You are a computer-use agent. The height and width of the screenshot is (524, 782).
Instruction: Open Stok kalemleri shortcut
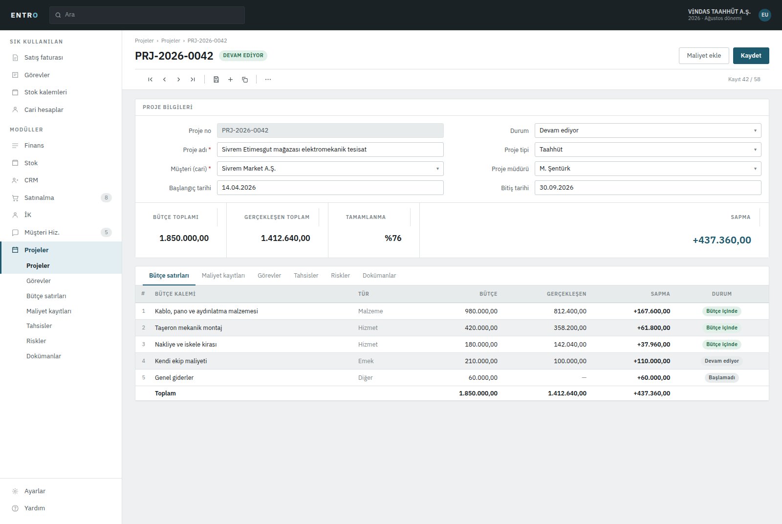(61, 92)
